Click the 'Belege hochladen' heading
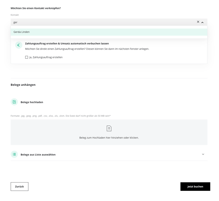 click(32, 102)
